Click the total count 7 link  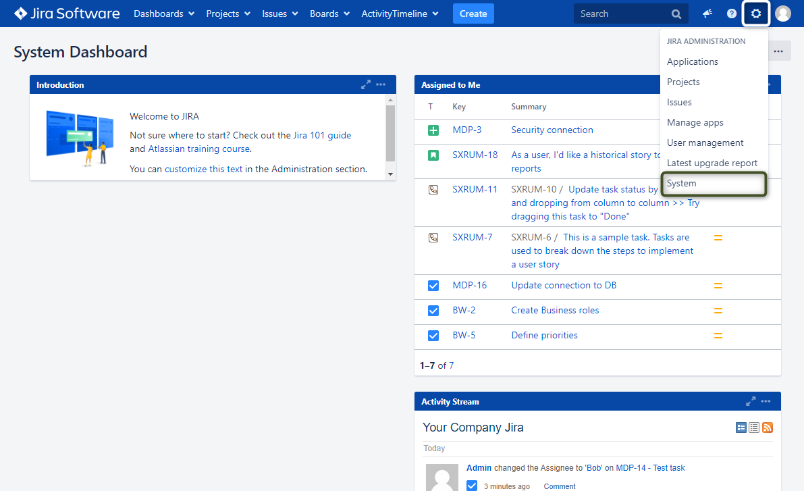pos(451,366)
